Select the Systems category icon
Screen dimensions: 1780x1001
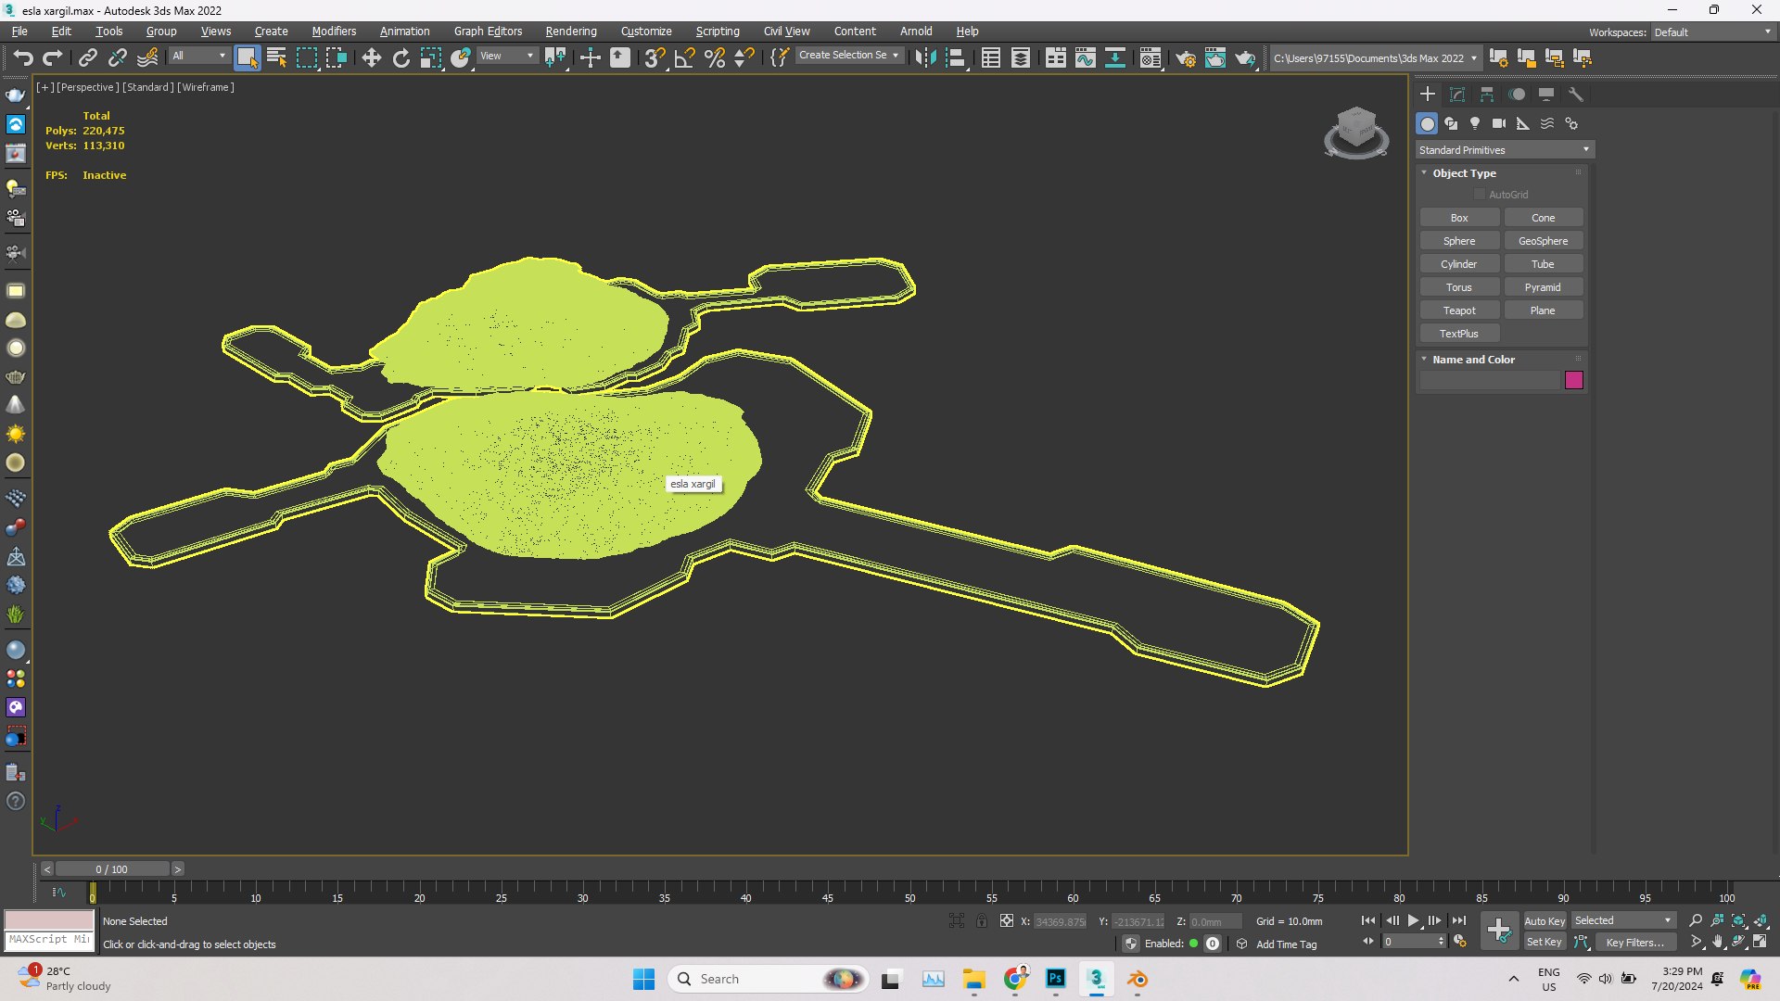pyautogui.click(x=1571, y=123)
